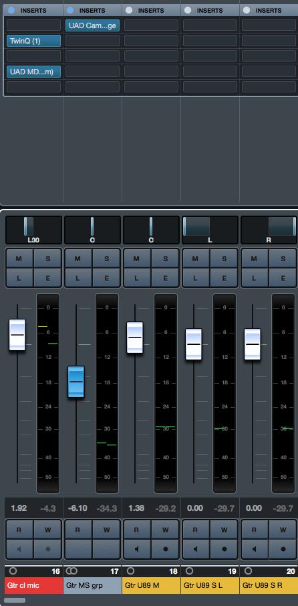Toggle monitor speaker icon on Gtr U89 S L

click(196, 549)
